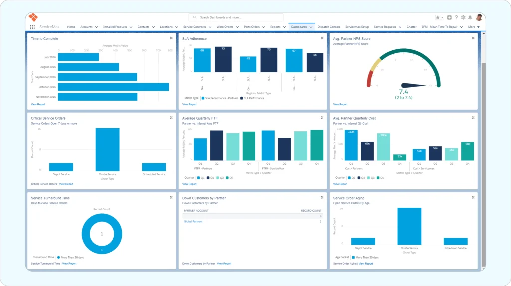
Task: Open the Accounts tab
Action: point(86,27)
